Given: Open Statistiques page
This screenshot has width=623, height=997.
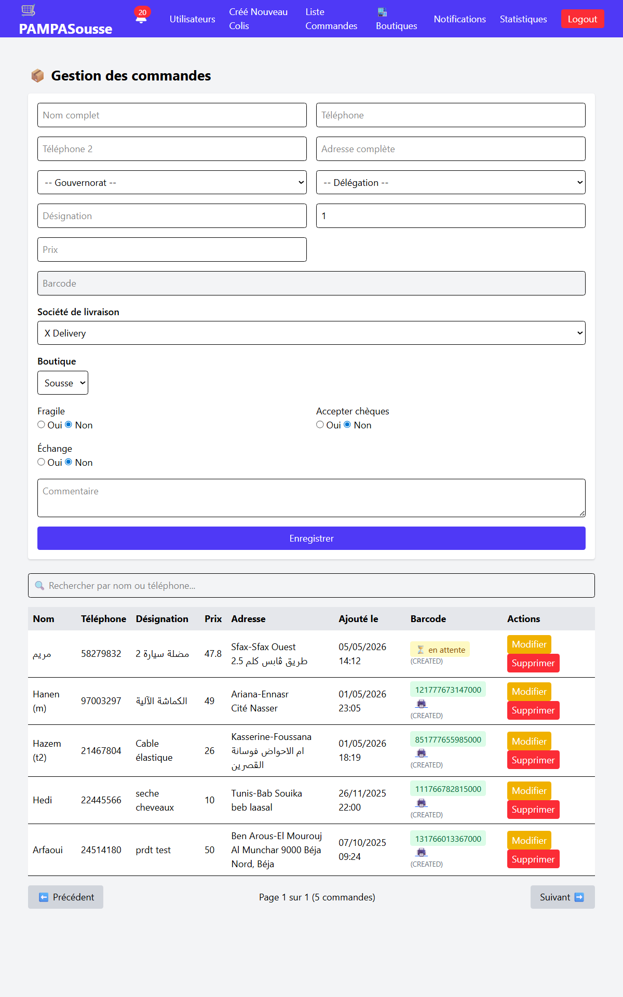Looking at the screenshot, I should click(x=523, y=19).
